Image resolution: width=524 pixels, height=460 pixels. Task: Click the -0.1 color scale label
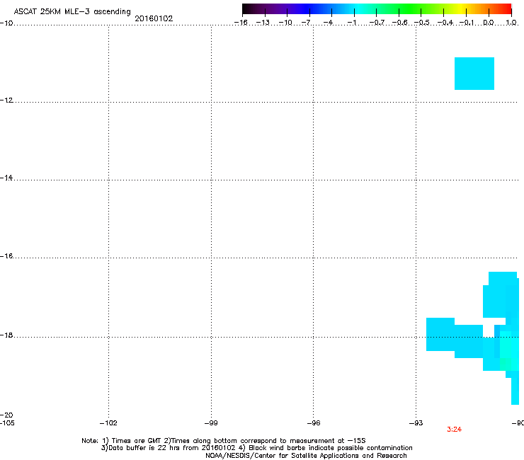[467, 23]
